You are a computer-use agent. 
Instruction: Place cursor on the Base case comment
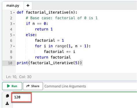click(x=62, y=18)
